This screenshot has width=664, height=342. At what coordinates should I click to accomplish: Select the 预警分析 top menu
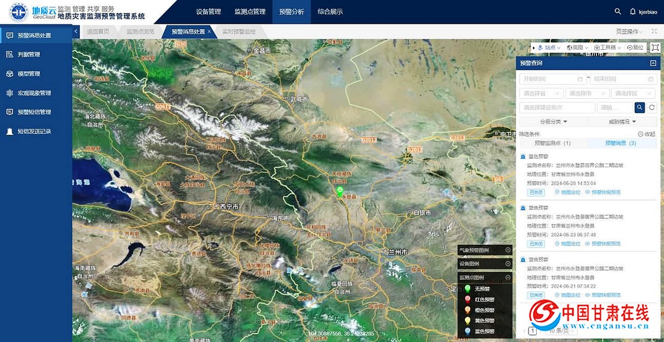pos(292,12)
